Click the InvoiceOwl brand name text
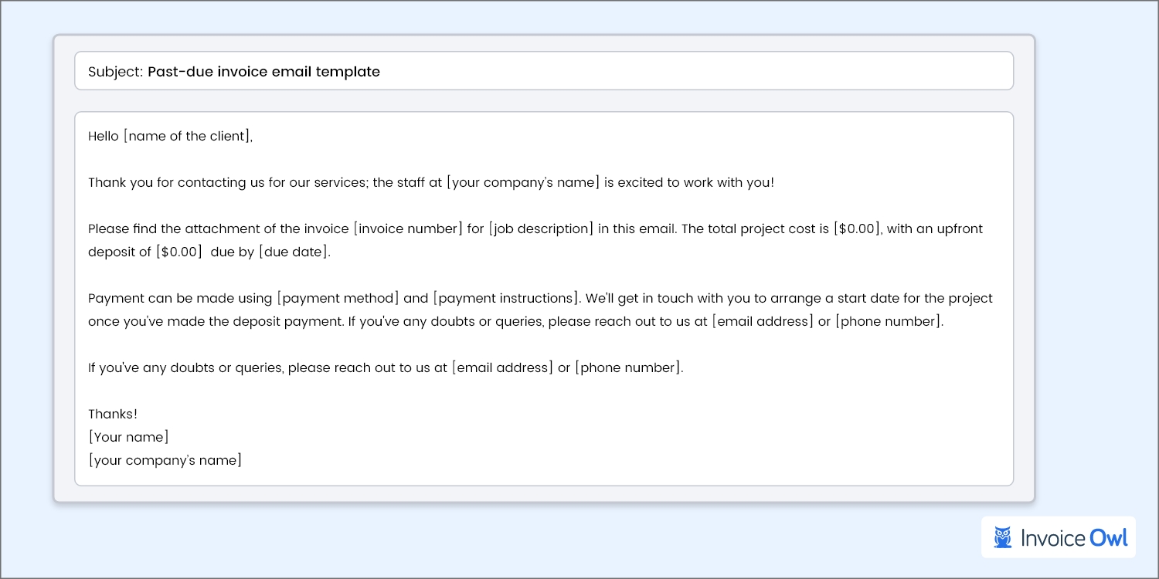Screen dimensions: 1159x579 (x=1072, y=537)
